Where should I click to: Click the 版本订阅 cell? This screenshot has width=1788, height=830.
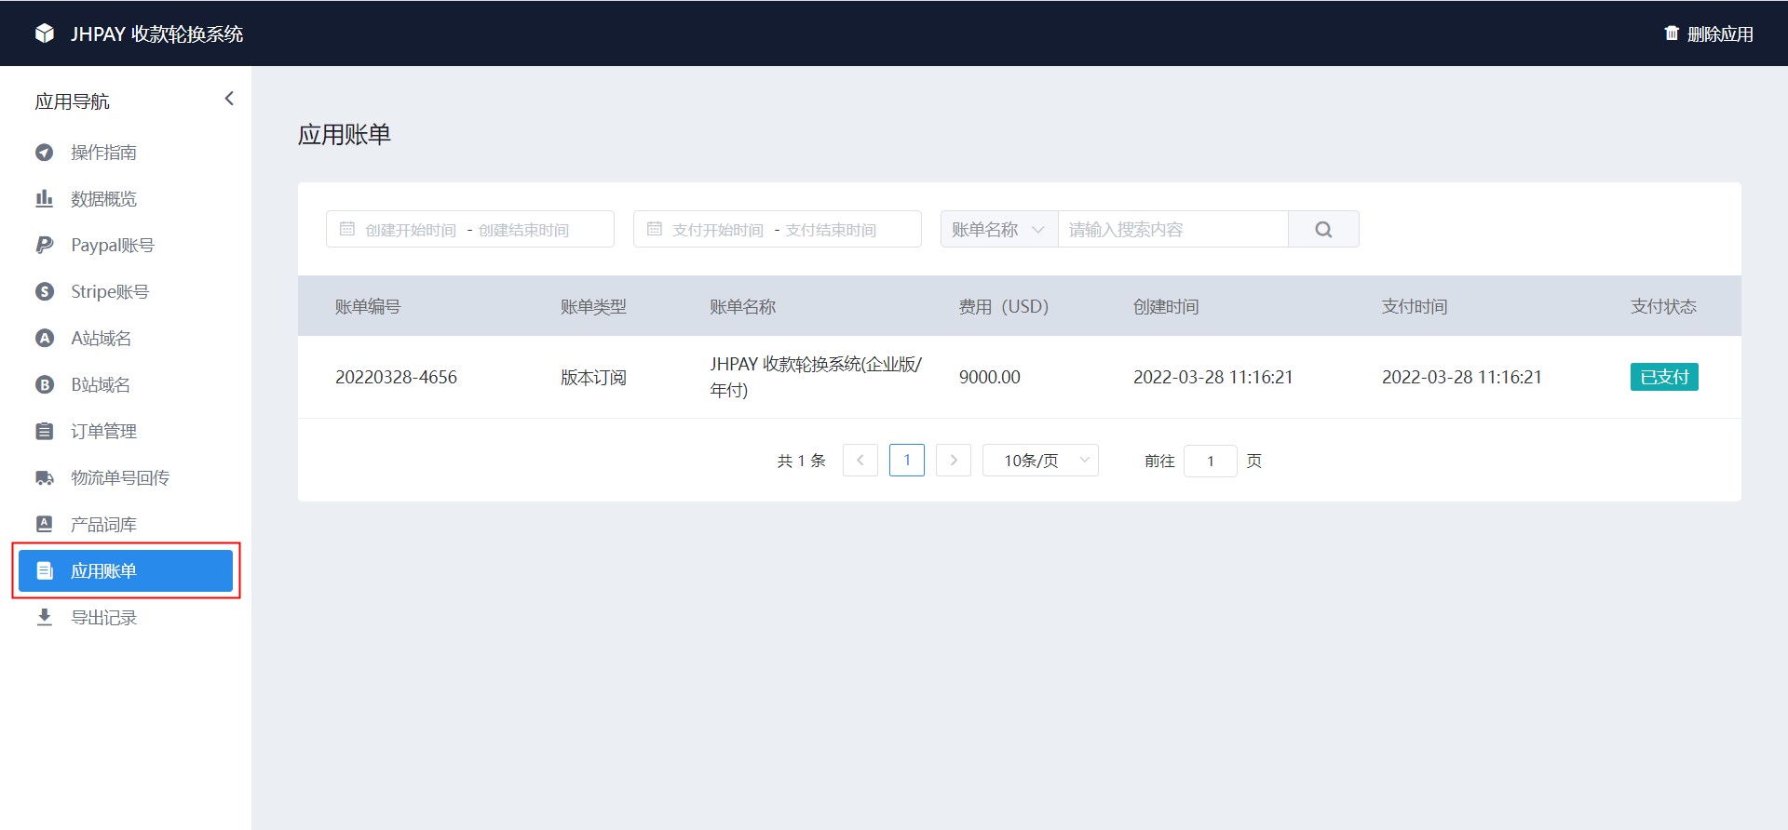593,377
